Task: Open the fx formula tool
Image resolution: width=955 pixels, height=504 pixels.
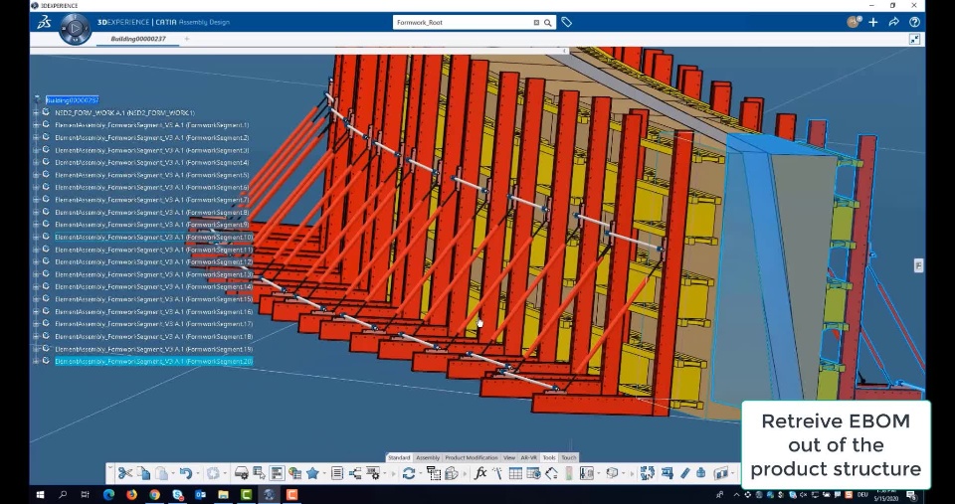Action: tap(480, 473)
